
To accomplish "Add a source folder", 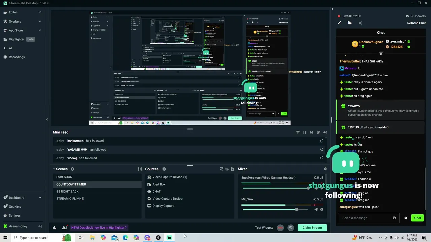I will tap(233, 169).
